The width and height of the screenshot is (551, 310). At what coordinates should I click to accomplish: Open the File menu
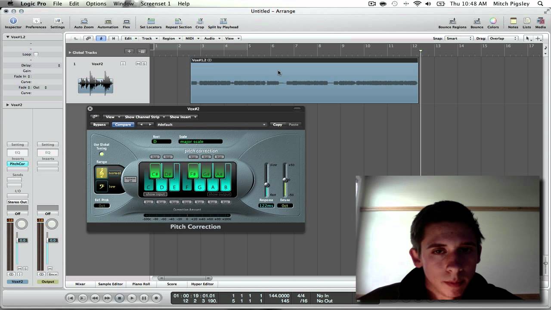(57, 3)
